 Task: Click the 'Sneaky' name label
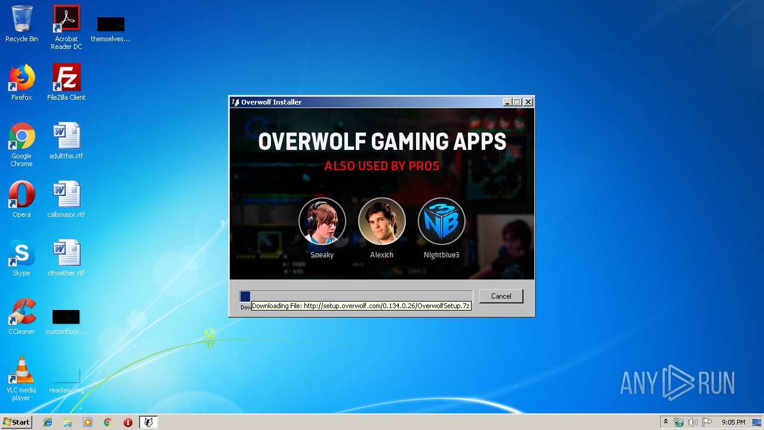322,255
